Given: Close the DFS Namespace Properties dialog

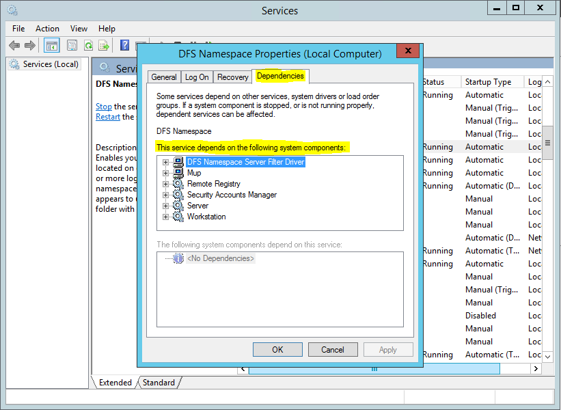Looking at the screenshot, I should [x=408, y=51].
